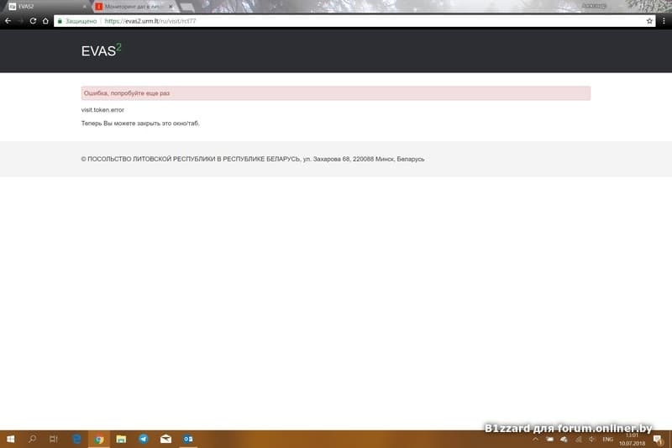Bookmark this page with the star icon
Image resolution: width=672 pixels, height=448 pixels.
coord(649,20)
